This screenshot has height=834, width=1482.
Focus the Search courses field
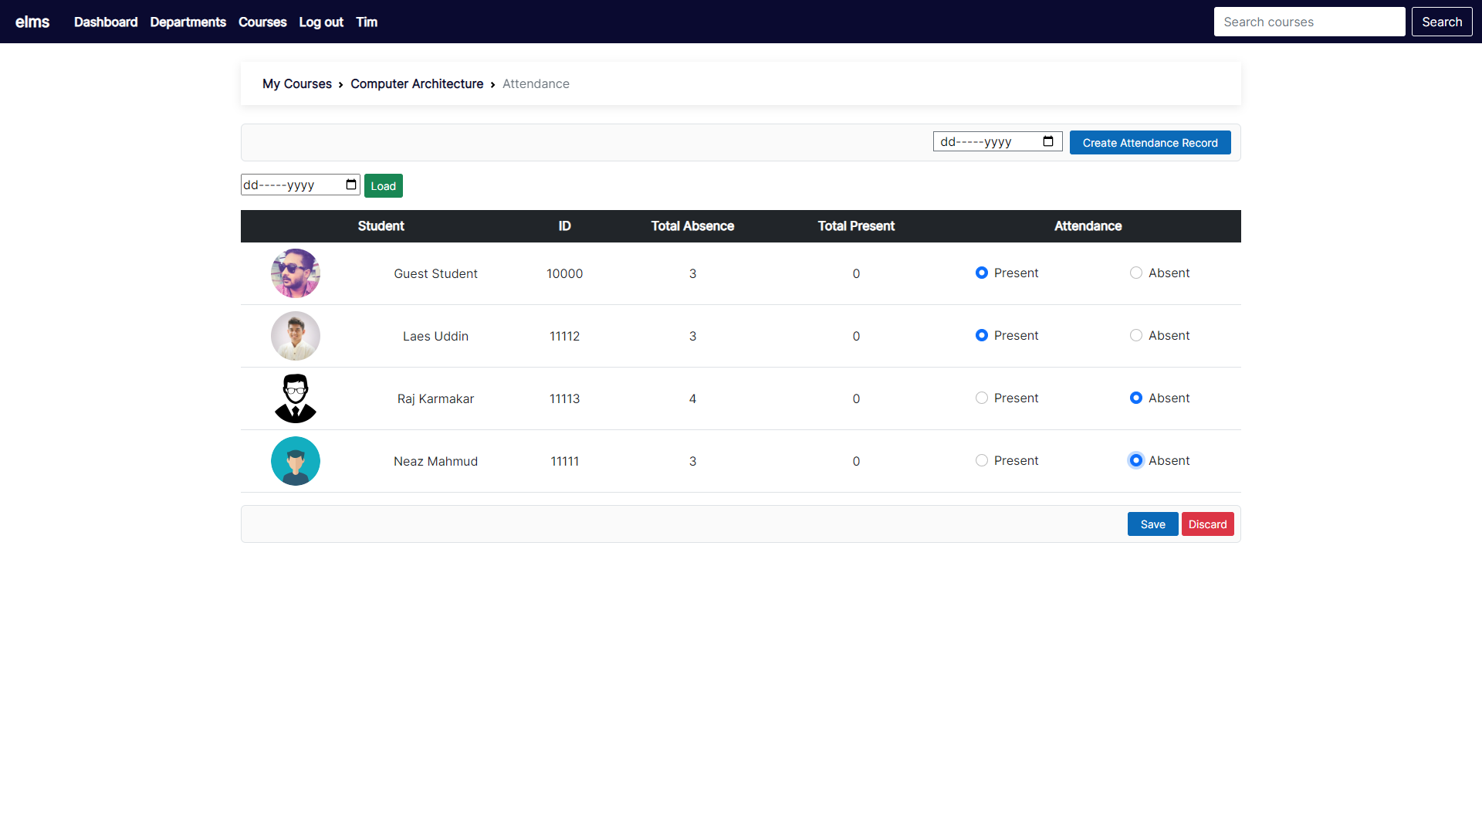1309,22
